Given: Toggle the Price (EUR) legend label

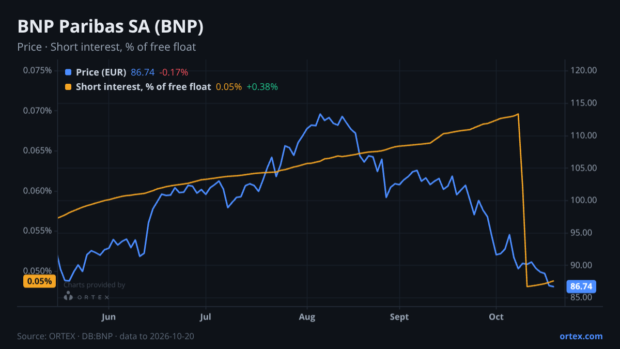Looking at the screenshot, I should pyautogui.click(x=101, y=72).
